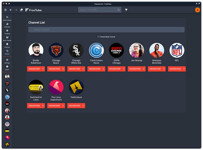Click the Search Channels input field

pyautogui.click(x=106, y=30)
